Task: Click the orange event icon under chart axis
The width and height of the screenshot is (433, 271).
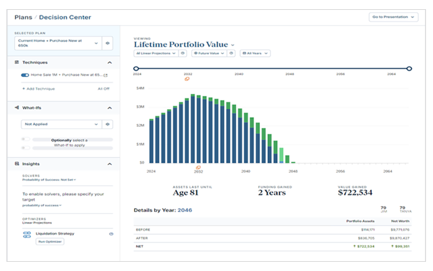Action: coord(198,167)
